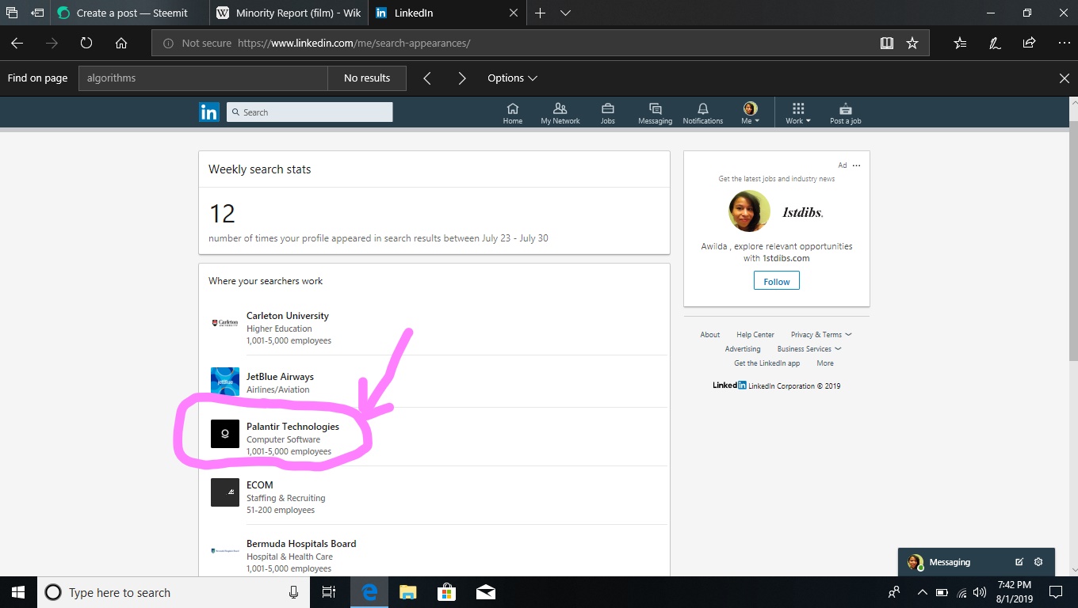This screenshot has width=1078, height=608.
Task: Show hidden system tray icons
Action: 922,592
